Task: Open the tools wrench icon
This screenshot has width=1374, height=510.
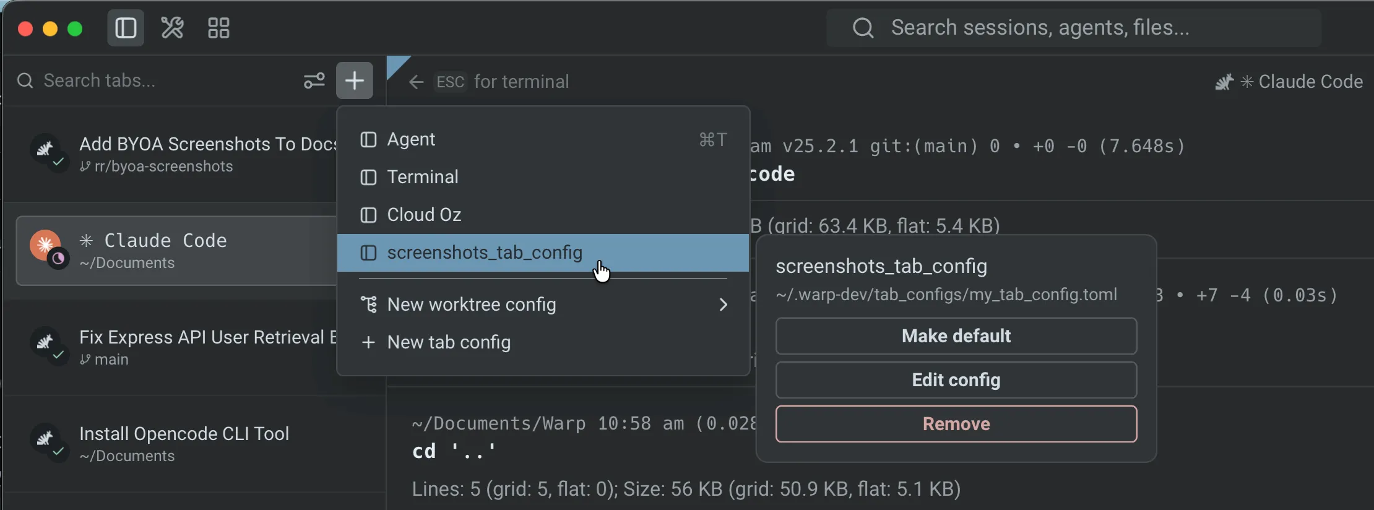Action: point(172,28)
